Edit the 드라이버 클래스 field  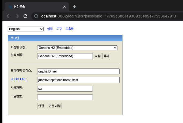click(78, 71)
